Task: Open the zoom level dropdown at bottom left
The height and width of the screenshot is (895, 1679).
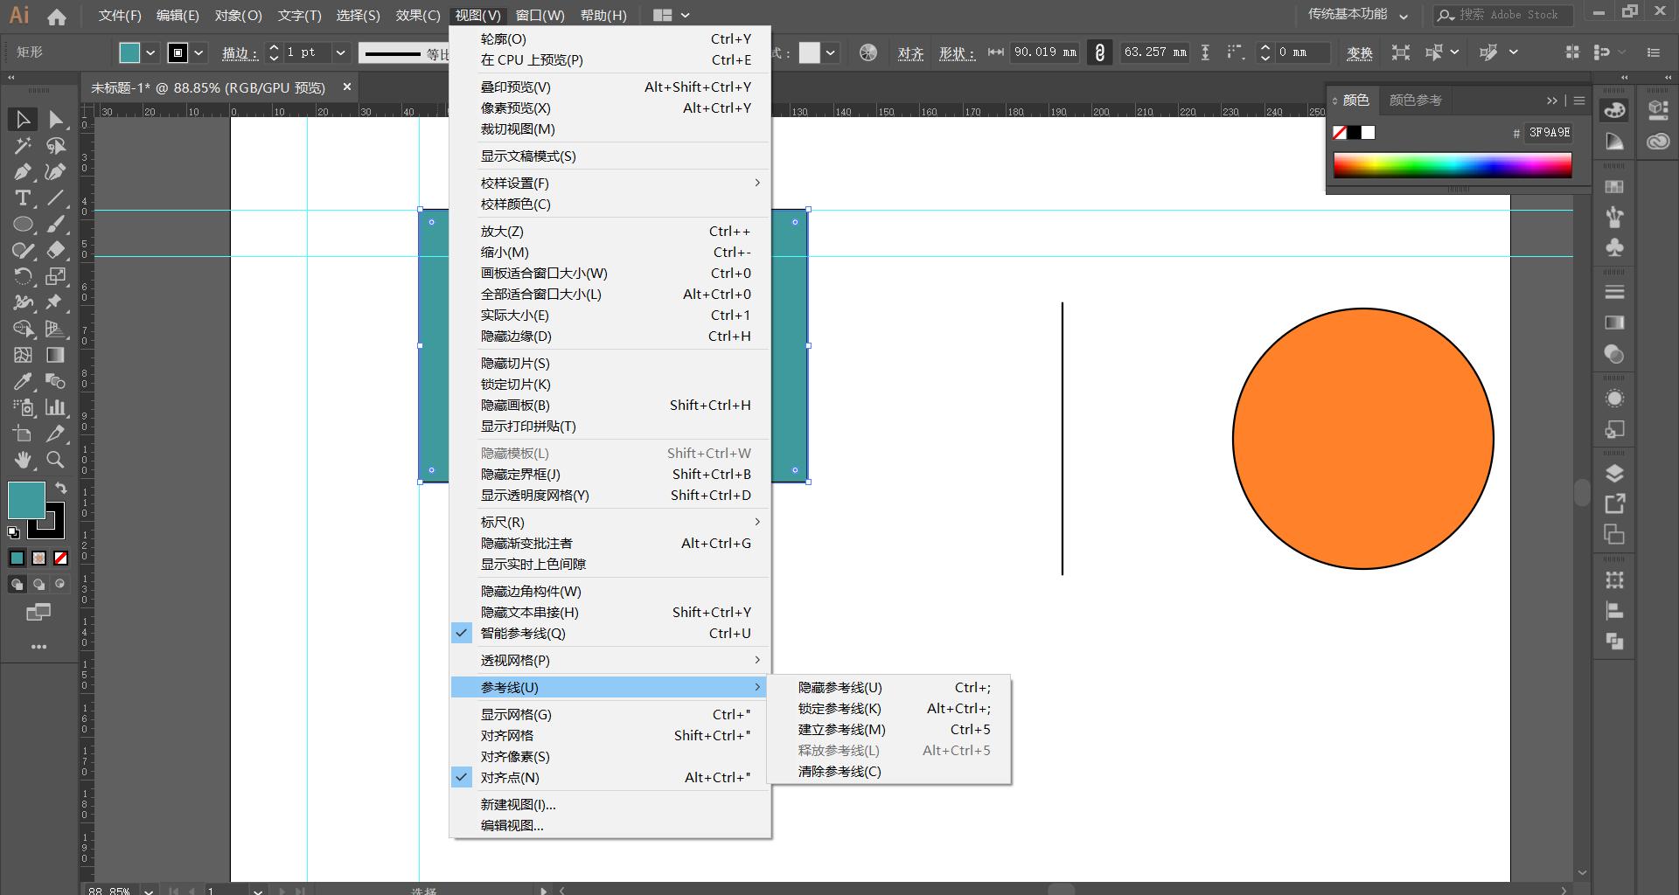Action: point(147,890)
